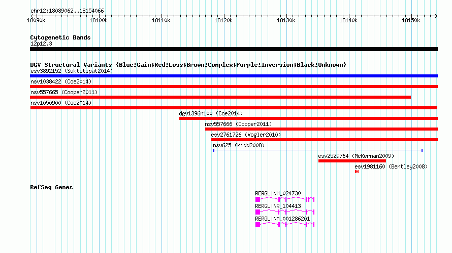
Task: Click the RefSeq Genes track title
Action: click(51, 187)
